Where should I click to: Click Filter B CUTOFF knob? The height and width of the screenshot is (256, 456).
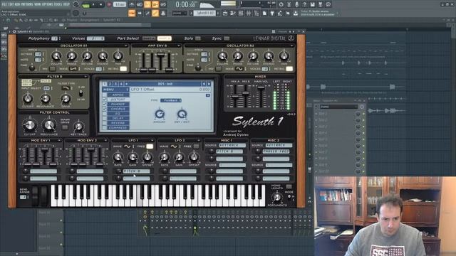click(x=28, y=99)
